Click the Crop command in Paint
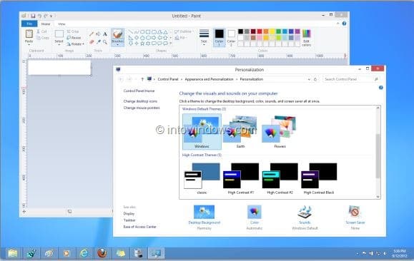 (73, 31)
